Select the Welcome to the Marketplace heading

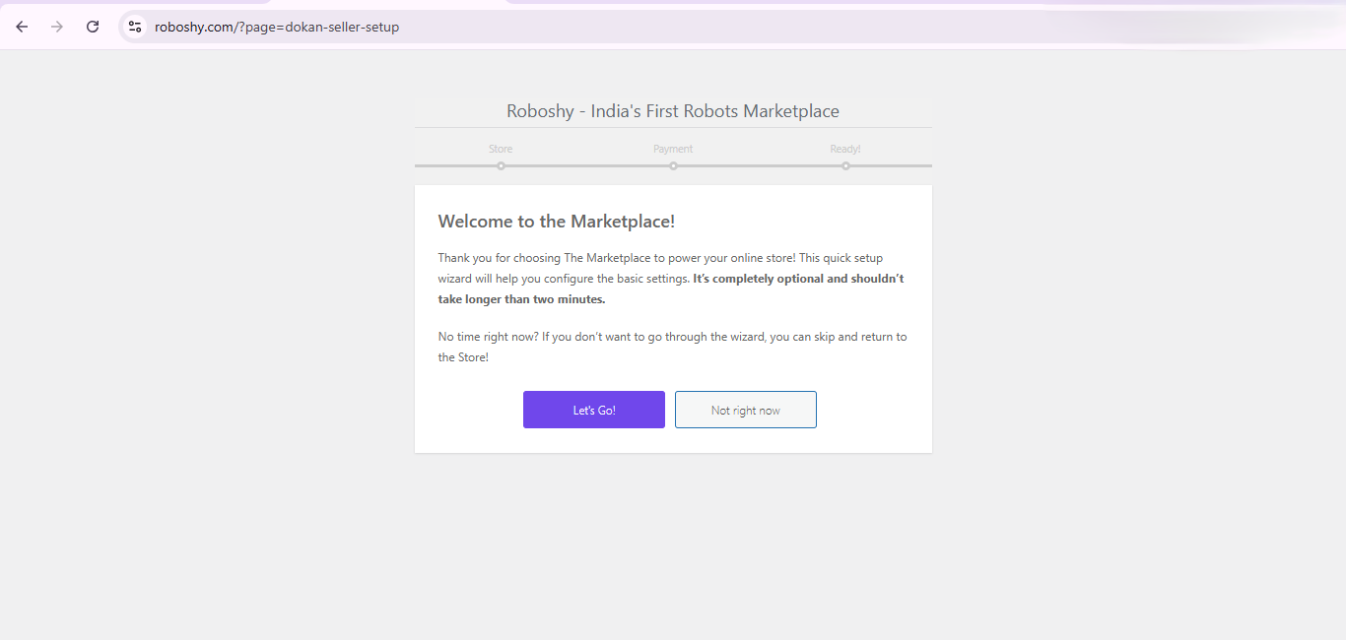(x=556, y=221)
